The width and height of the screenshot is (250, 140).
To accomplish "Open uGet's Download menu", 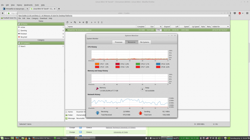I will coord(43,18).
